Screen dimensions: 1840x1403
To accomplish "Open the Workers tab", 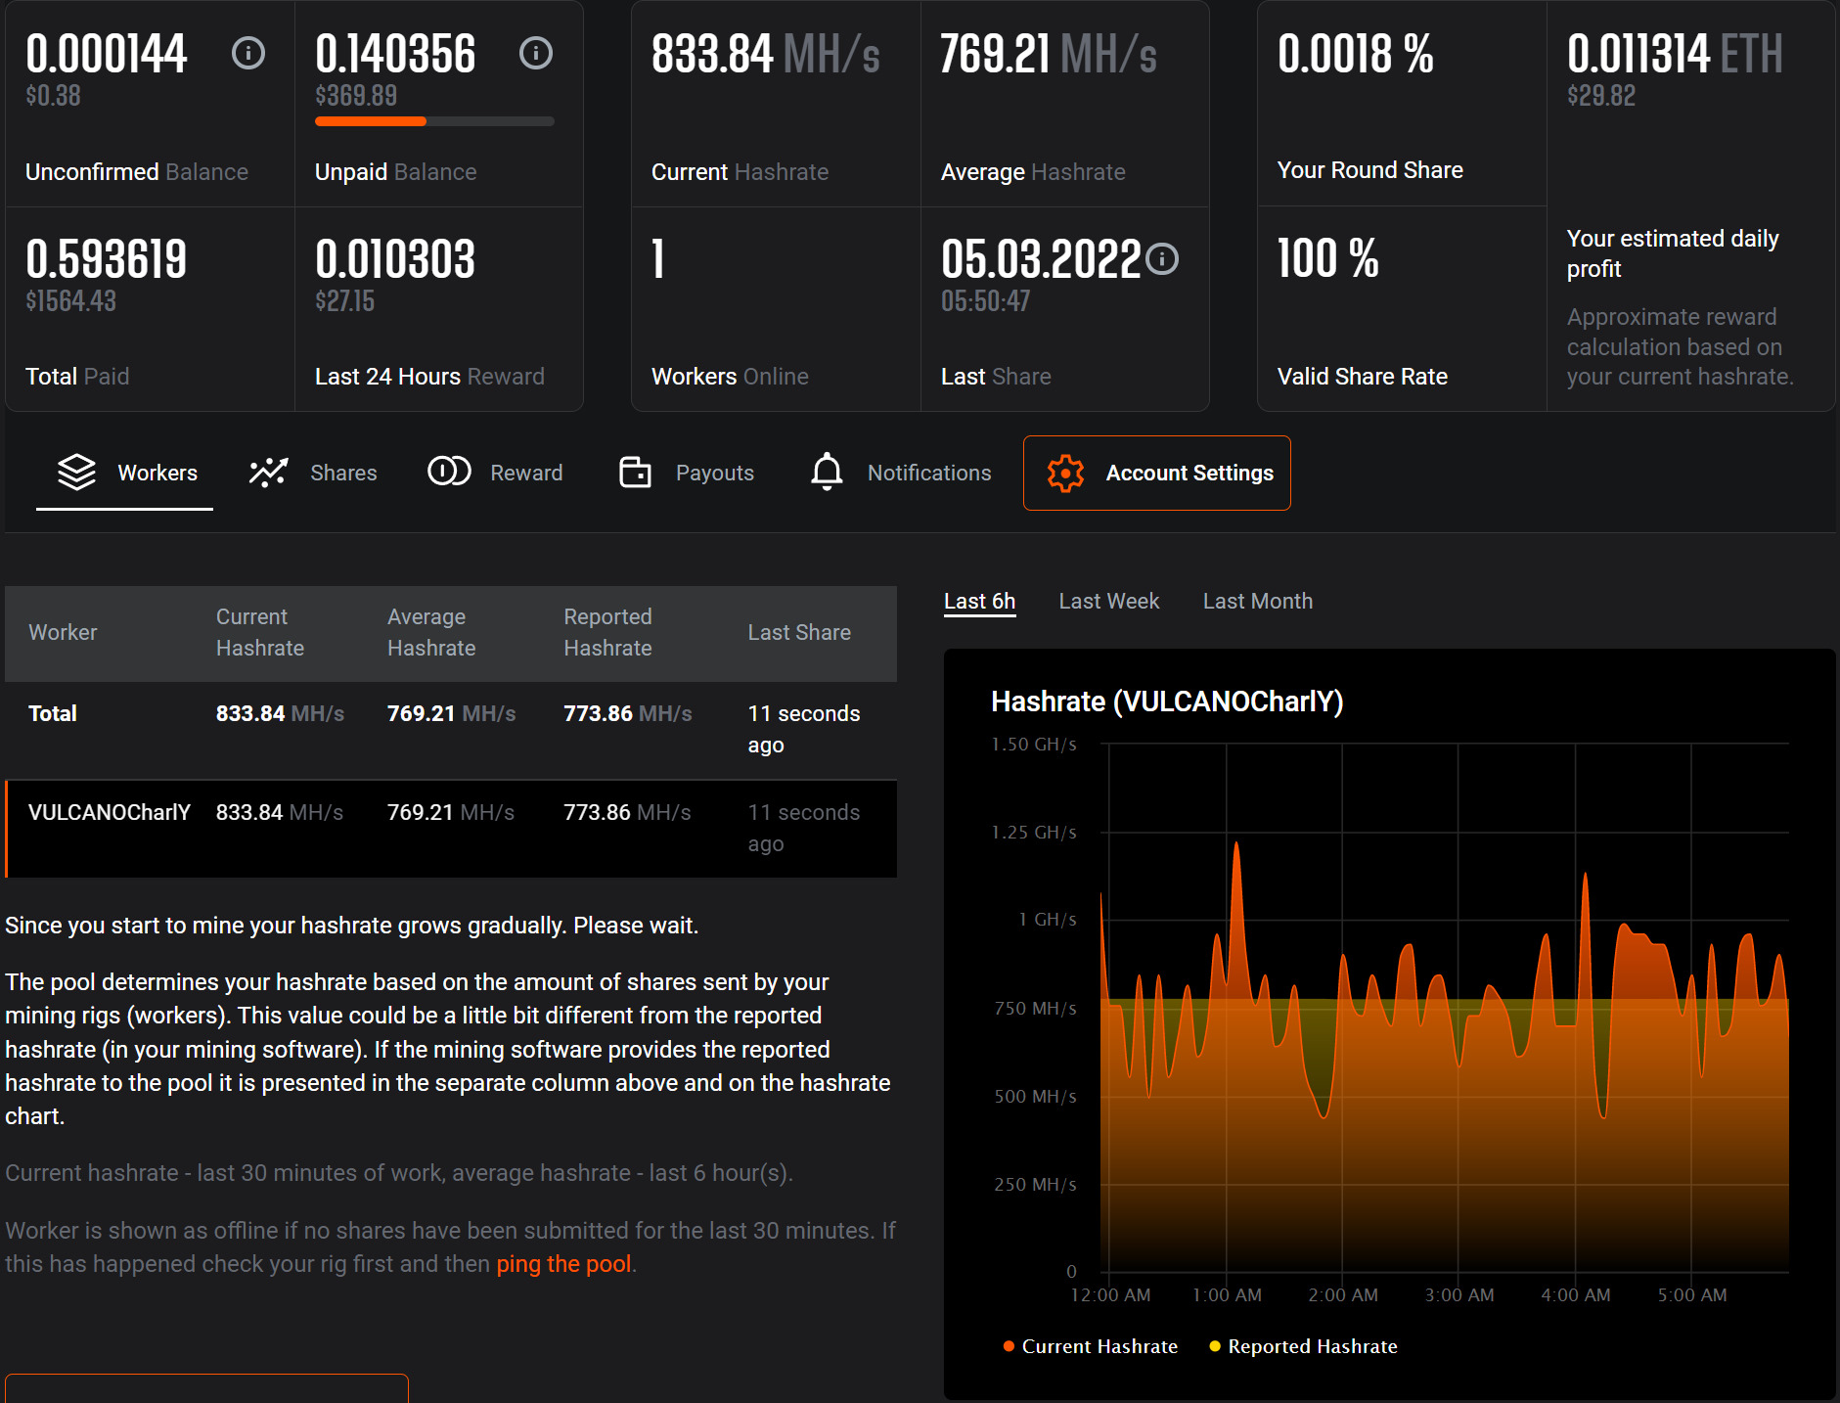I will click(x=125, y=473).
